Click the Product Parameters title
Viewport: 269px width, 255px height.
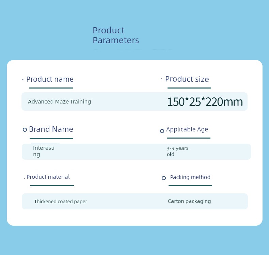pyautogui.click(x=116, y=35)
